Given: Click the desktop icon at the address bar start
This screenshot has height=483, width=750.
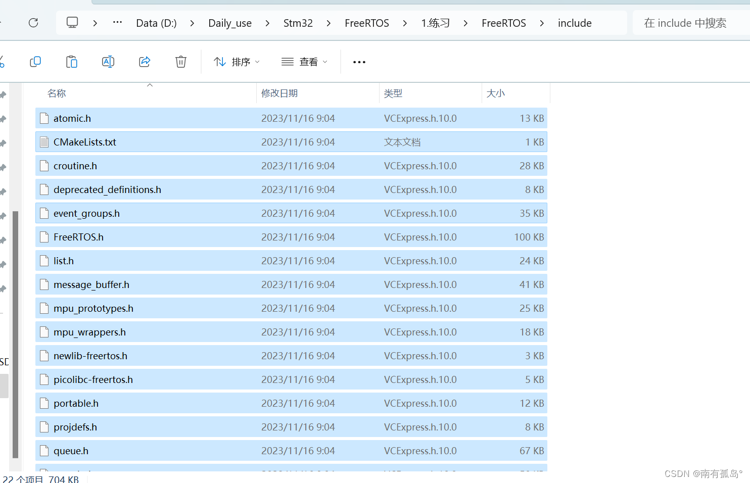Looking at the screenshot, I should tap(72, 22).
